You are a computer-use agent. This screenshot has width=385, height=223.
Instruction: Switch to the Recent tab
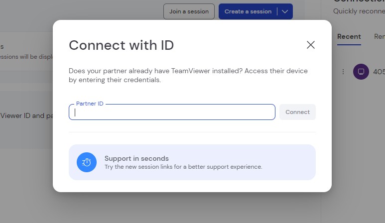(349, 37)
